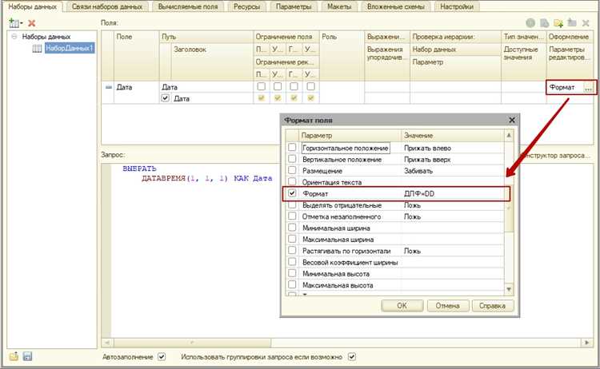Check the Размещение parameter
Viewport: 600px width, 369px height.
coord(292,170)
